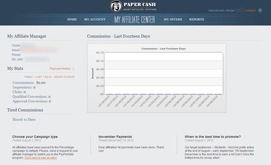Click the 'Month to Date:' tiered commissions label
The image size is (271, 165).
coord(24,120)
